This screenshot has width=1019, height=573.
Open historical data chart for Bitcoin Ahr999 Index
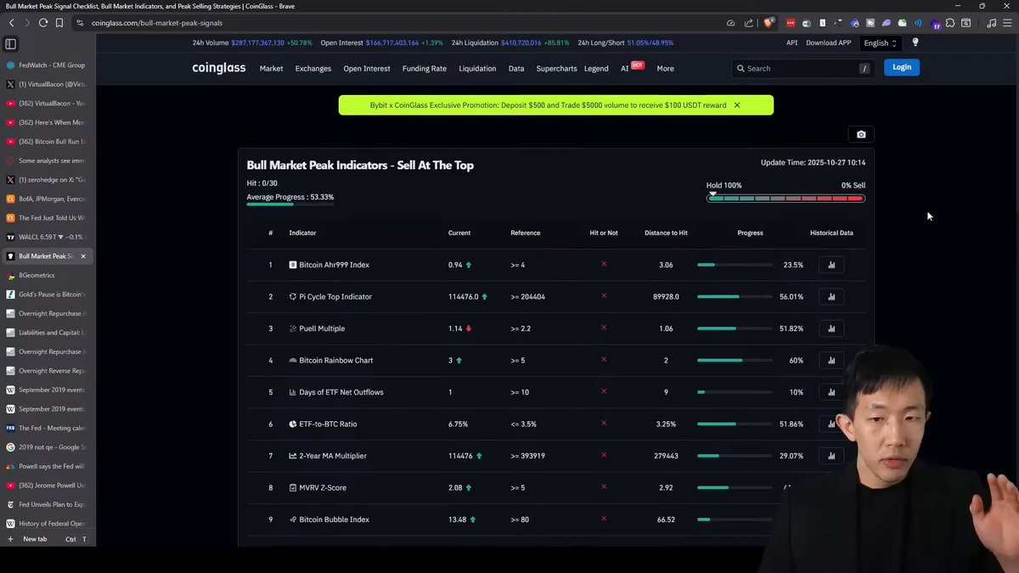[x=831, y=265]
